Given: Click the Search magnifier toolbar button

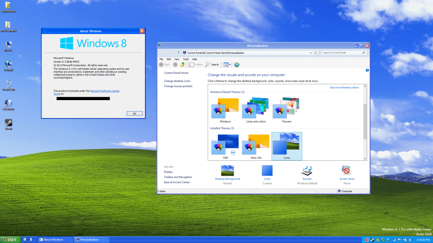Looking at the screenshot, I should pos(212,64).
